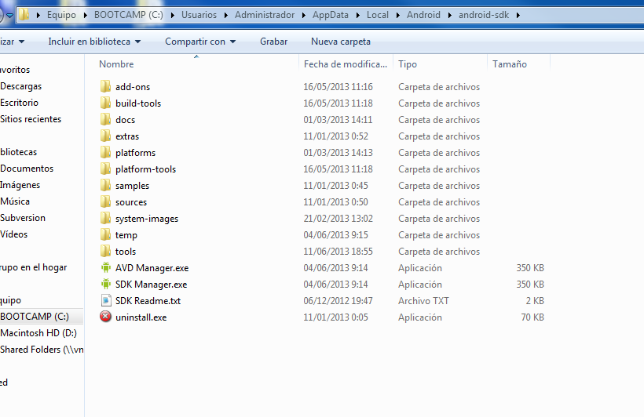Open Documentos library in sidebar
The height and width of the screenshot is (417, 644).
point(27,168)
